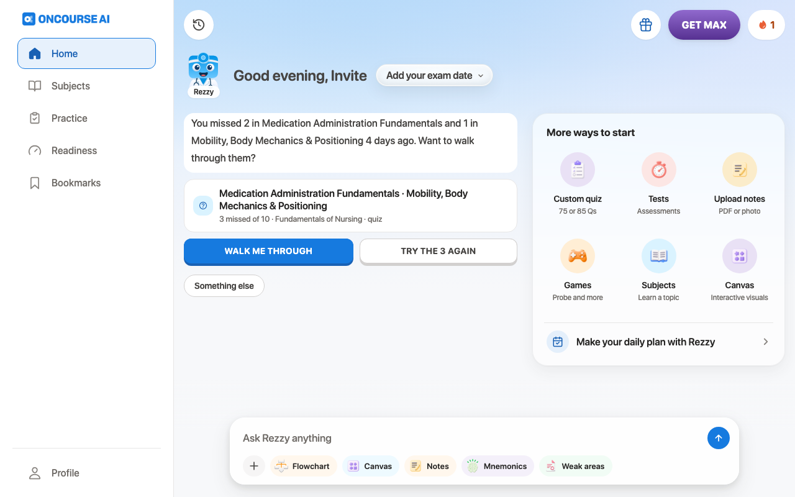
Task: Open the Medication Administration Fundamentals quiz card
Action: [x=350, y=206]
